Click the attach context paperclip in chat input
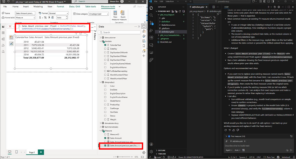Screen dimensions: 296x159 pos(226,141)
